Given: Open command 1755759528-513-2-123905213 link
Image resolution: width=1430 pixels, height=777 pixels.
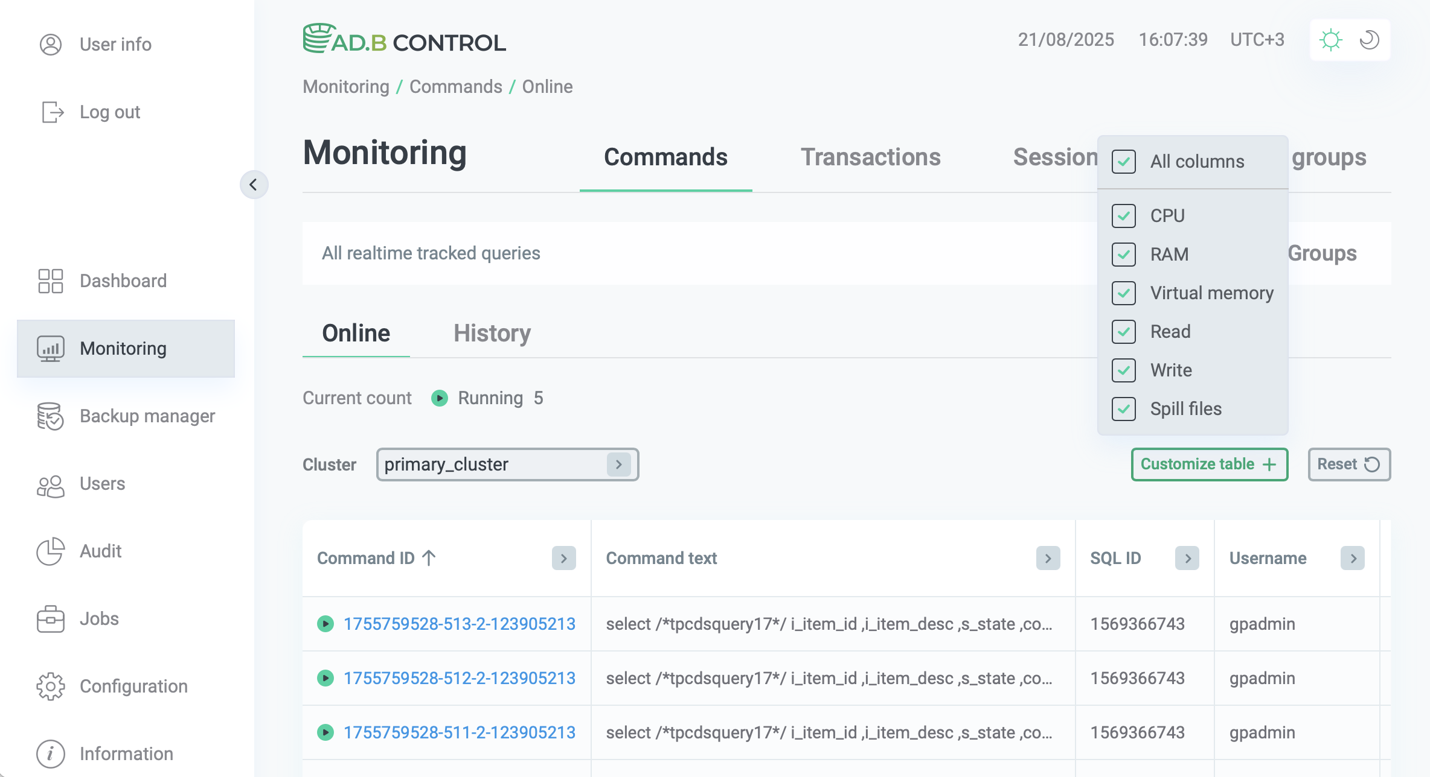Looking at the screenshot, I should click(459, 624).
